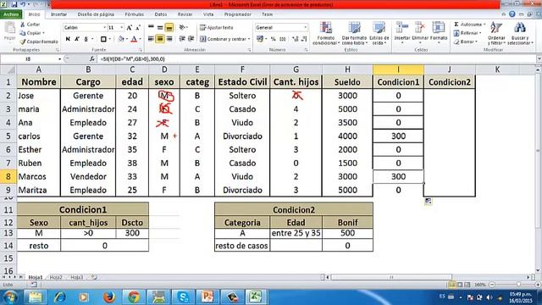Click the select all corner button

[8, 69]
